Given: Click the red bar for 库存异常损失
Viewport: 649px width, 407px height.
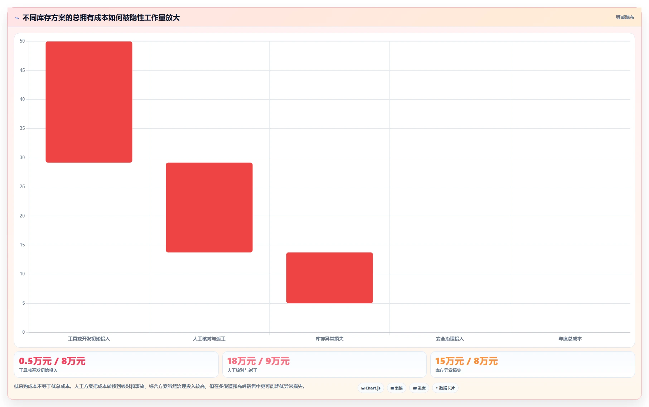Looking at the screenshot, I should pyautogui.click(x=329, y=278).
